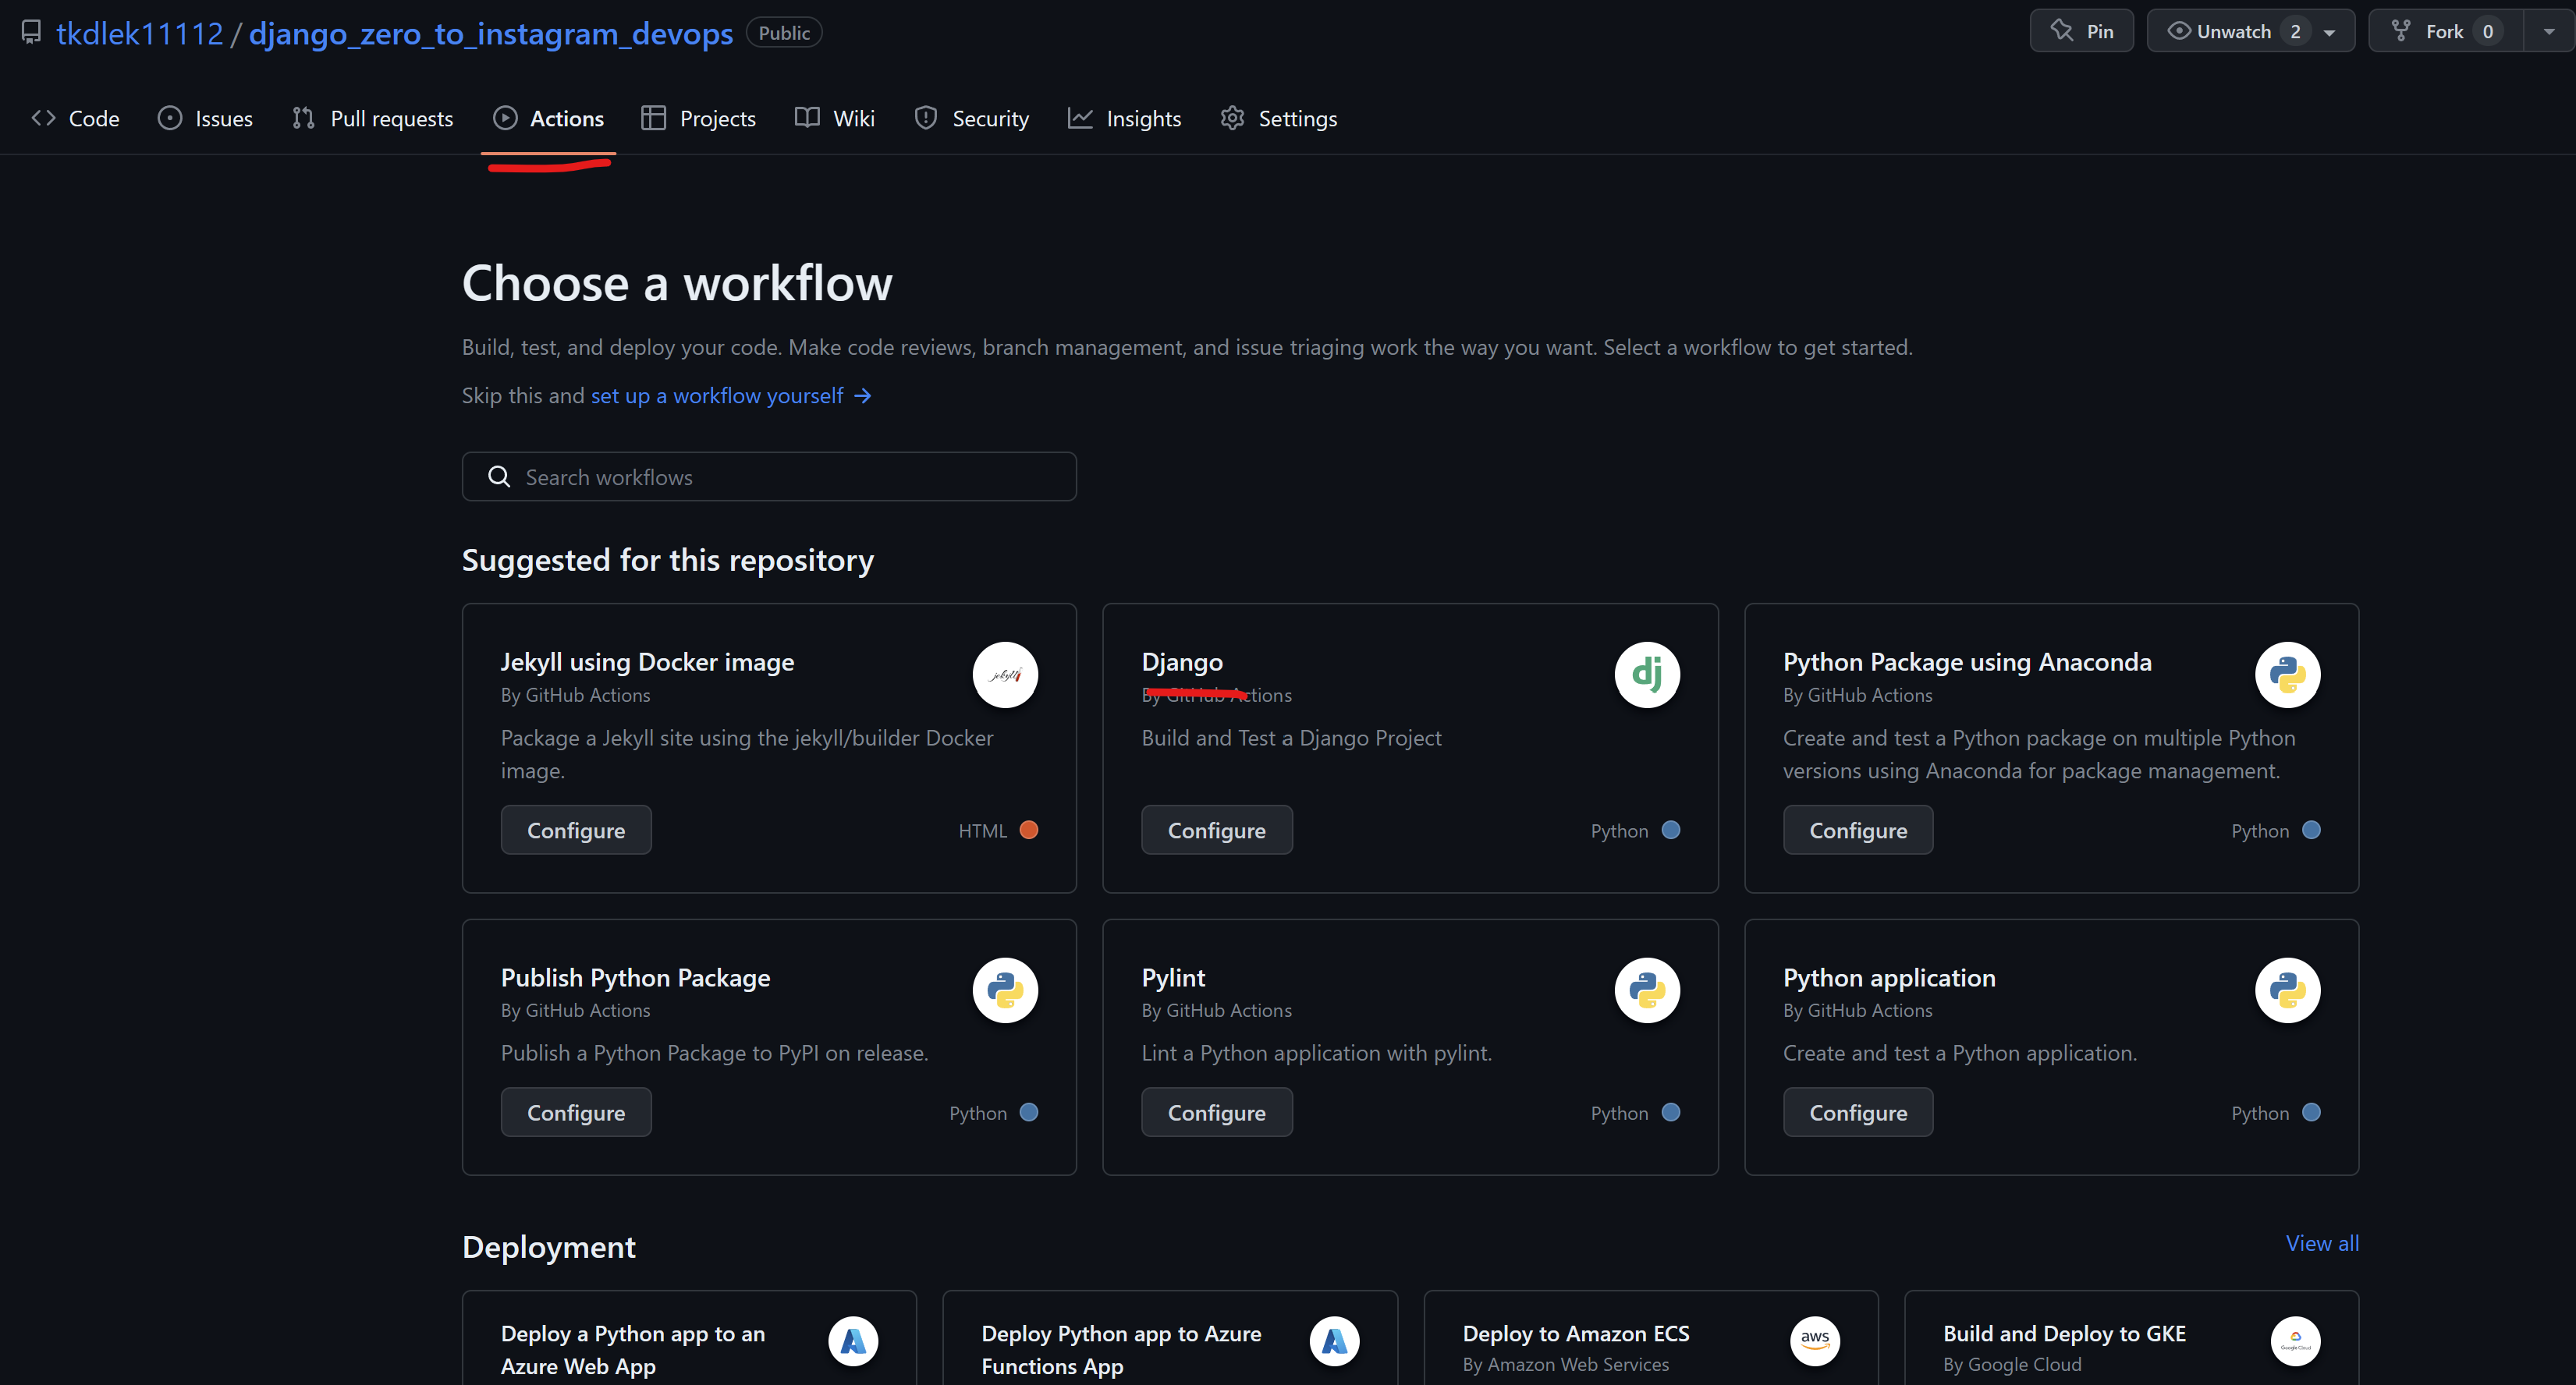The width and height of the screenshot is (2576, 1385).
Task: View all Deployment workflows
Action: pos(2321,1243)
